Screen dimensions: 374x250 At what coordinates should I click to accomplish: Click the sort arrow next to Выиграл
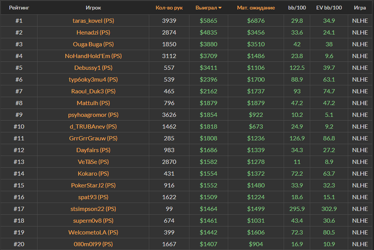coord(220,8)
